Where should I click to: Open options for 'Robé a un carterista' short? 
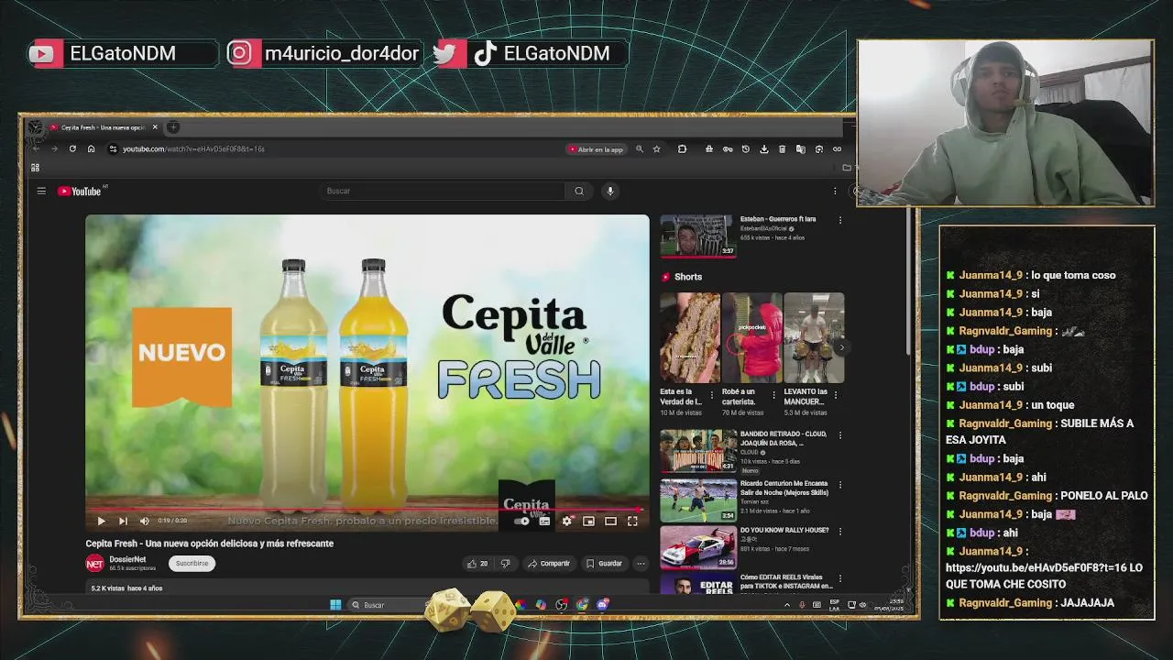(x=773, y=394)
